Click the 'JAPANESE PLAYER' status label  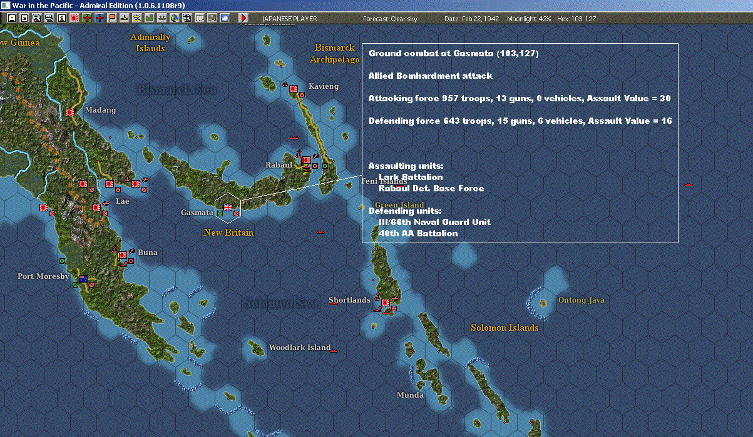(290, 19)
